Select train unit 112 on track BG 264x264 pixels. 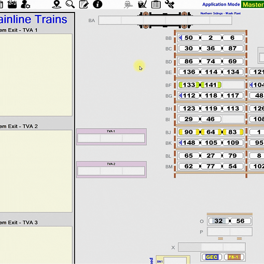189,95
